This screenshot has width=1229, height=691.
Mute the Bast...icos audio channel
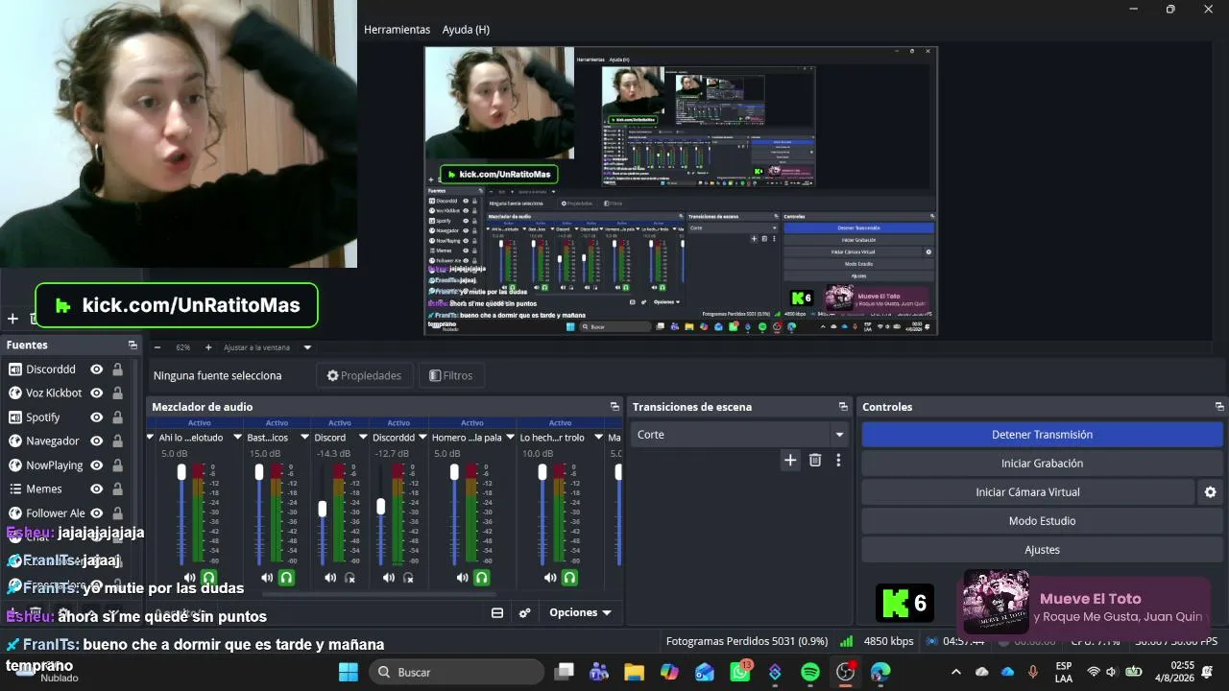coord(268,578)
